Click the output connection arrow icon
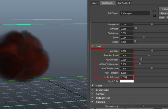The height and width of the screenshot is (109, 168). (154, 15)
